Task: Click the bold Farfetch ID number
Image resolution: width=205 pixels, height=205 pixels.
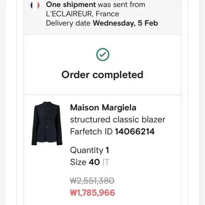Action: 135,131
